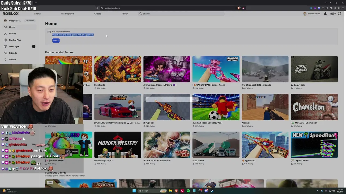Open the Charts tab
This screenshot has width=346, height=194.
[x=37, y=13]
